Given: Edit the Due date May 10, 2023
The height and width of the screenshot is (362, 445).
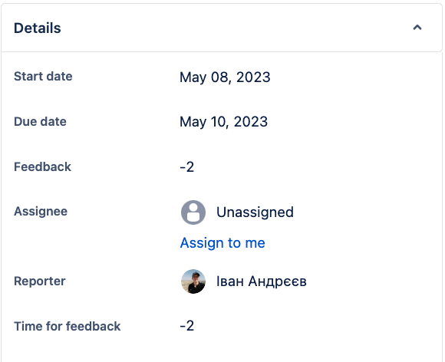Looking at the screenshot, I should pos(223,122).
